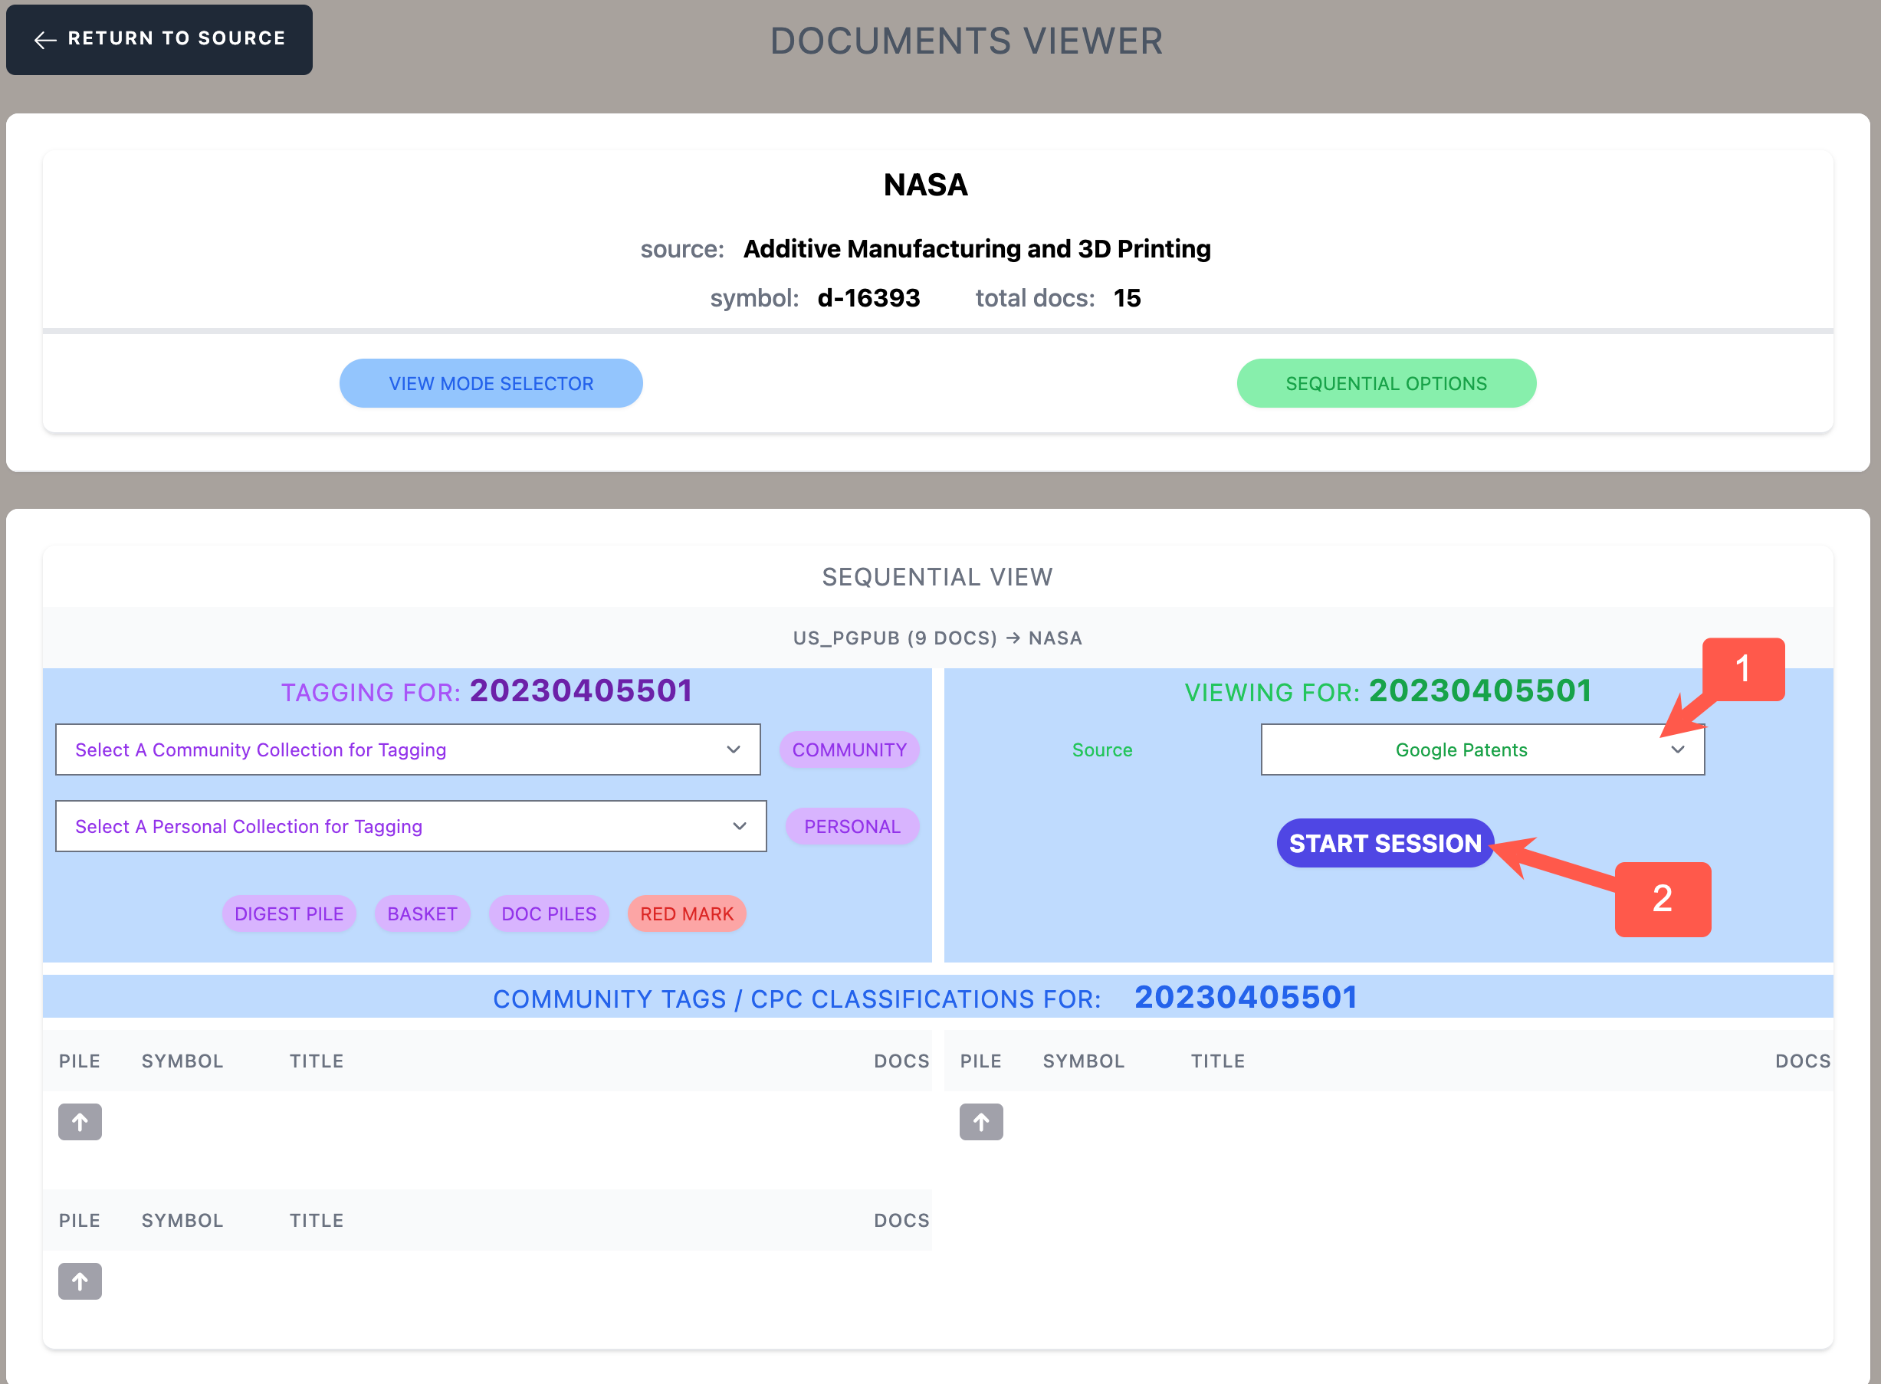
Task: Open Doc Piles
Action: click(x=549, y=914)
